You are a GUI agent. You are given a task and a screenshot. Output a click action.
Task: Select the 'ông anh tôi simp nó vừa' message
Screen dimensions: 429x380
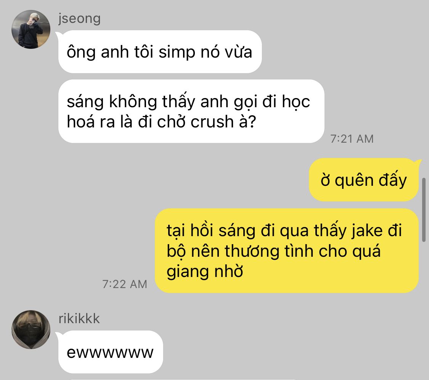(160, 52)
